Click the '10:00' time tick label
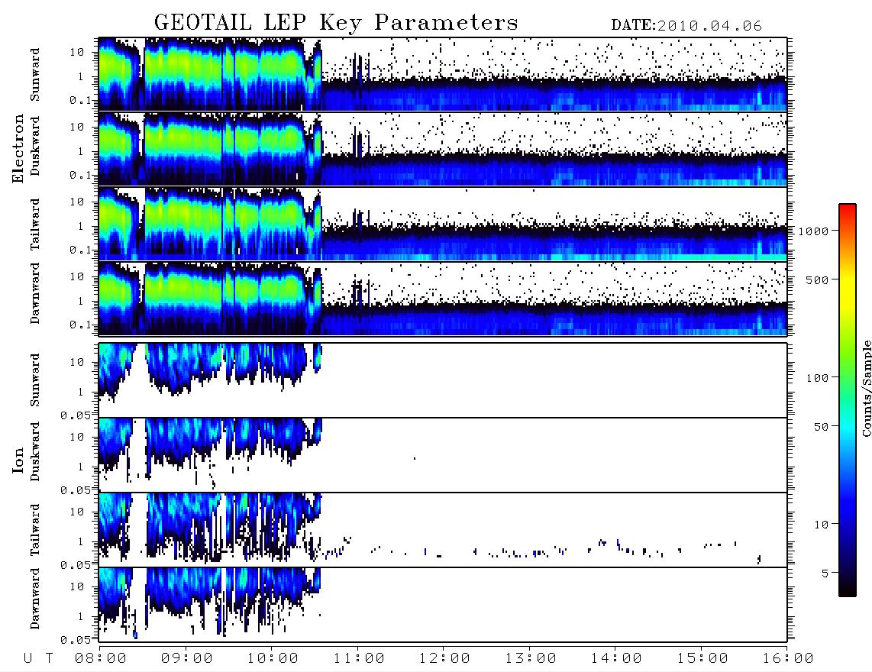This screenshot has width=872, height=672. tap(273, 659)
